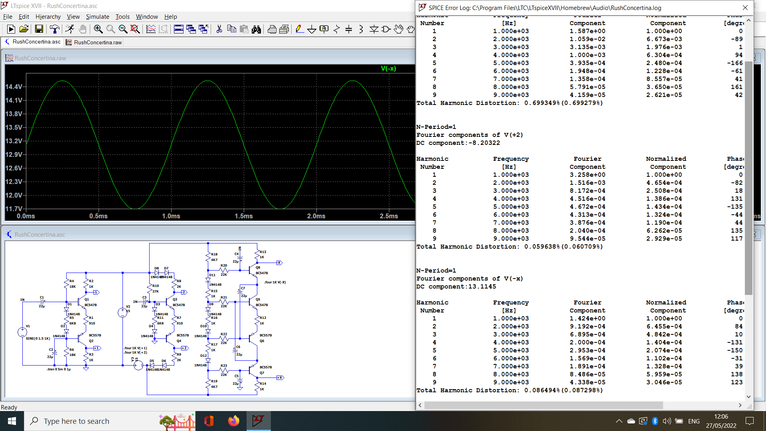The height and width of the screenshot is (431, 766).
Task: Run the simulation with the running-man icon
Action: (x=70, y=29)
